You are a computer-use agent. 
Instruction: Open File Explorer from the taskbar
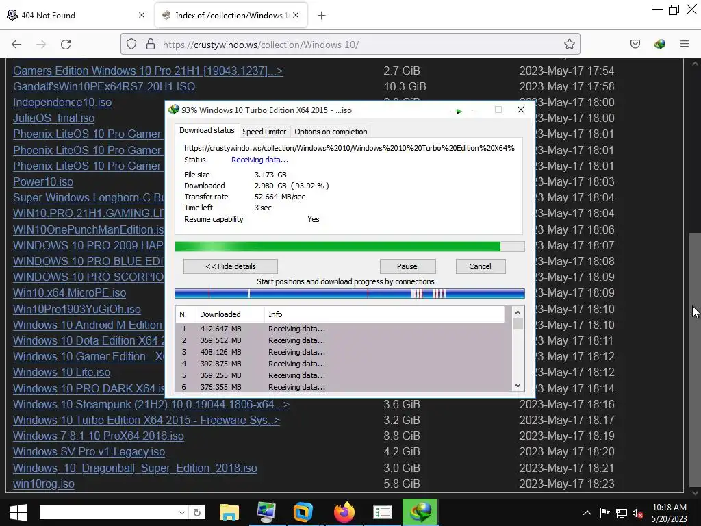(x=229, y=512)
